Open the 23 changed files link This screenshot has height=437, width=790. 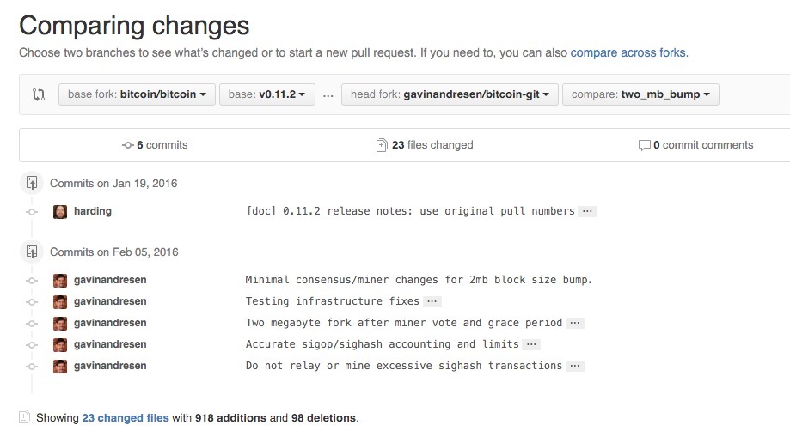pos(126,418)
